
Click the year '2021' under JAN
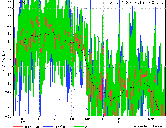[120, 122]
